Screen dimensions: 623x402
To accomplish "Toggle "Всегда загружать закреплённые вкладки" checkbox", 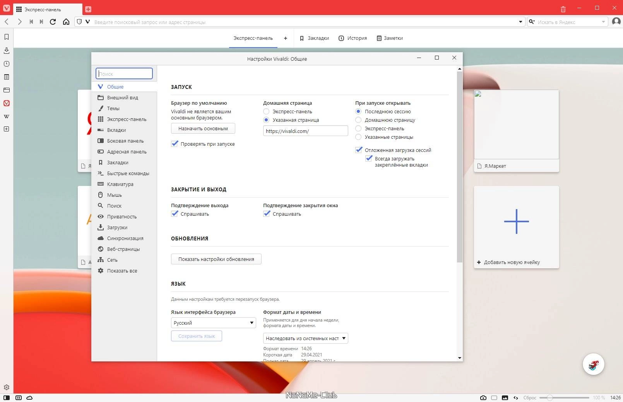I will (x=369, y=158).
